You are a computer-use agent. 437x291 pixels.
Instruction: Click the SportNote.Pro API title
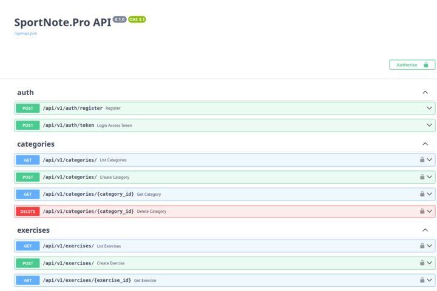(x=63, y=22)
